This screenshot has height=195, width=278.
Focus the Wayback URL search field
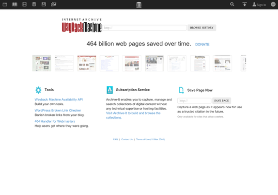coord(144,28)
